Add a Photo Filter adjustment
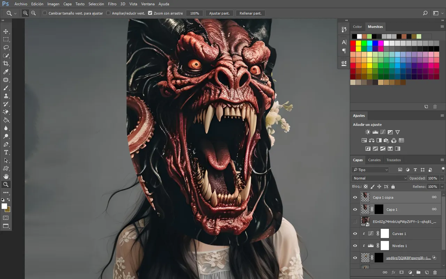The width and height of the screenshot is (446, 279). tap(386, 141)
